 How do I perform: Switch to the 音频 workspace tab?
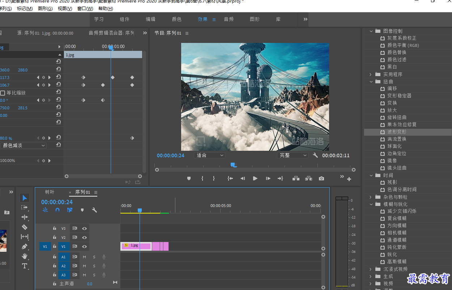tap(229, 19)
